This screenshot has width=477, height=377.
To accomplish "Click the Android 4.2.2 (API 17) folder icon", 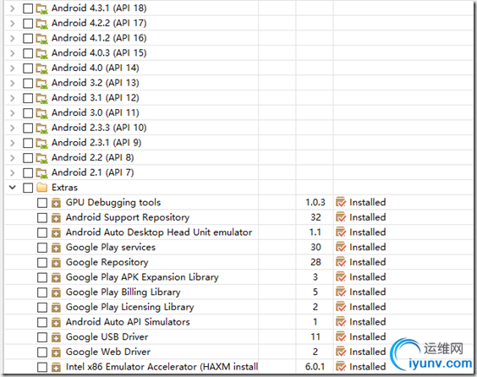I will click(x=41, y=24).
